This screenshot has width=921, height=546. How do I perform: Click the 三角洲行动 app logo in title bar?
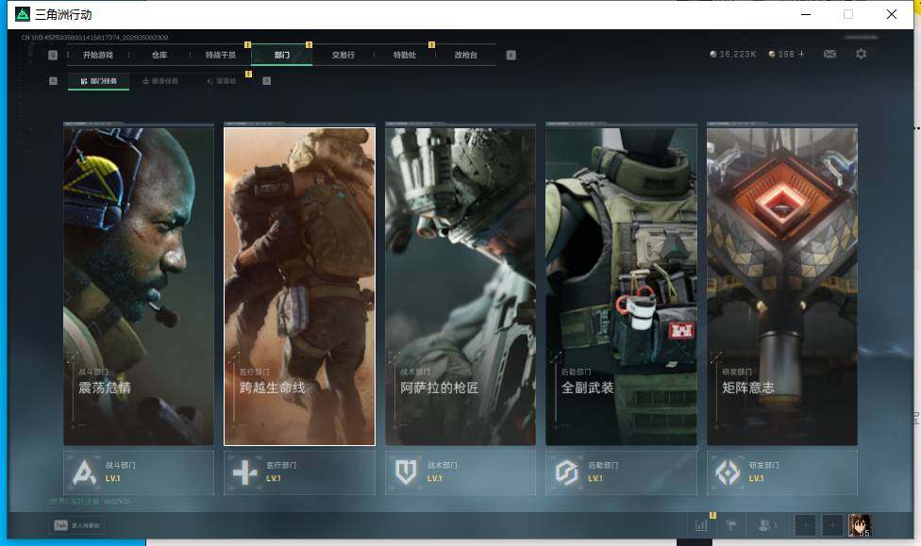pos(23,14)
